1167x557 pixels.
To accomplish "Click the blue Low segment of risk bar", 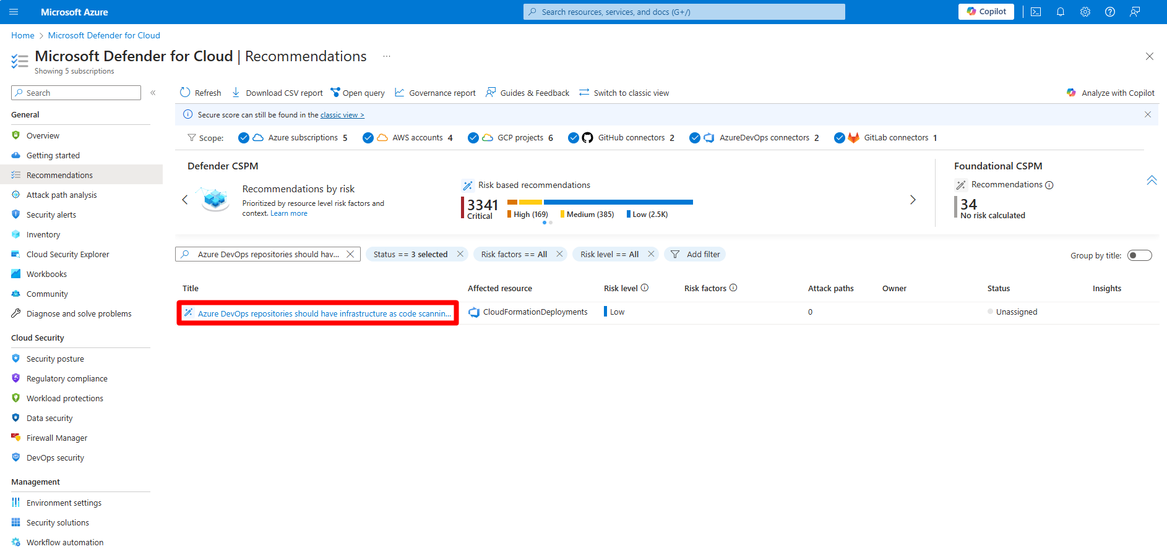I will (618, 202).
